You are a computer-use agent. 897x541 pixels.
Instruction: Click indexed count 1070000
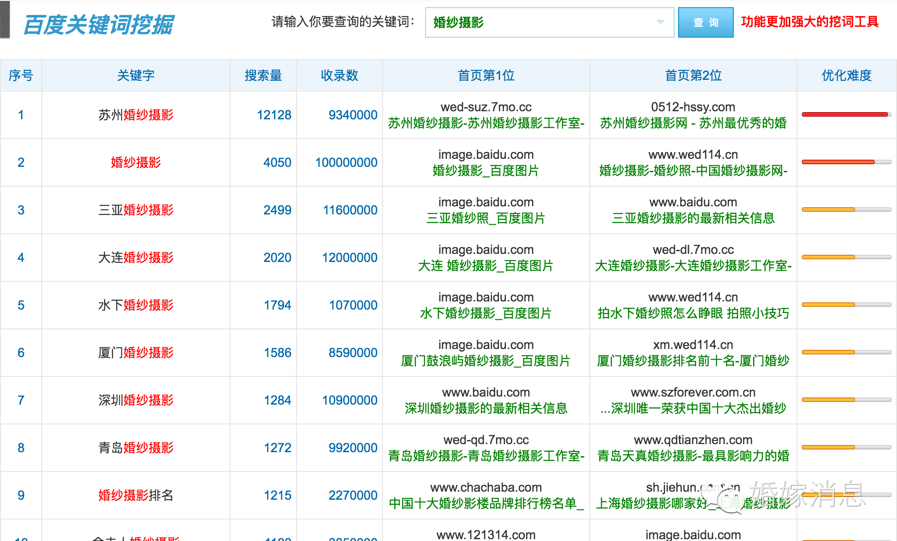point(353,305)
